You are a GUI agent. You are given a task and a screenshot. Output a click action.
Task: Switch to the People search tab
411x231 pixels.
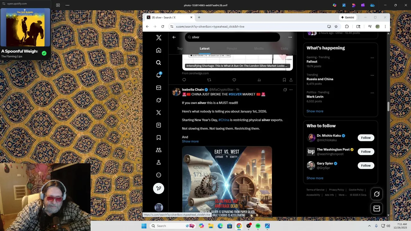232,48
